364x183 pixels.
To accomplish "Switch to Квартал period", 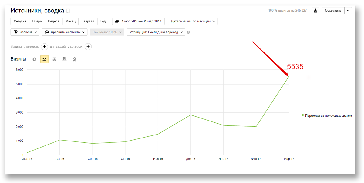I will tap(88, 21).
